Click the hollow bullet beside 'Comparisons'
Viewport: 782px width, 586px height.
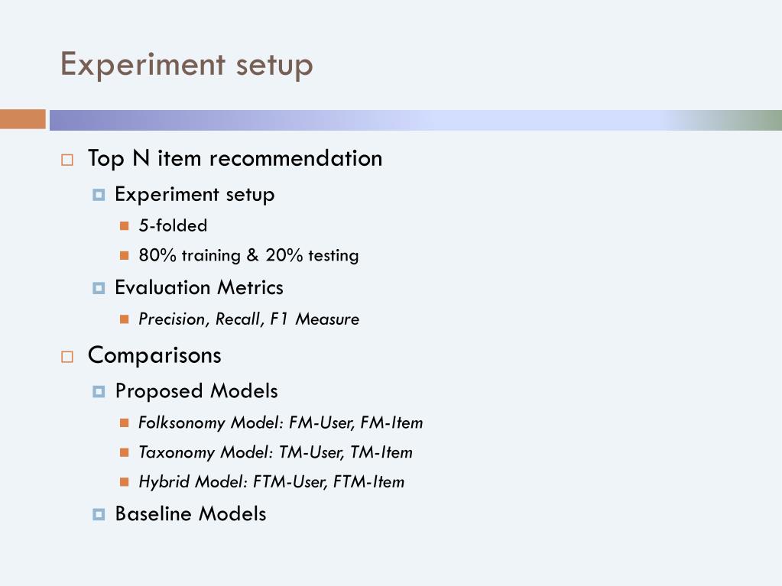(x=67, y=357)
